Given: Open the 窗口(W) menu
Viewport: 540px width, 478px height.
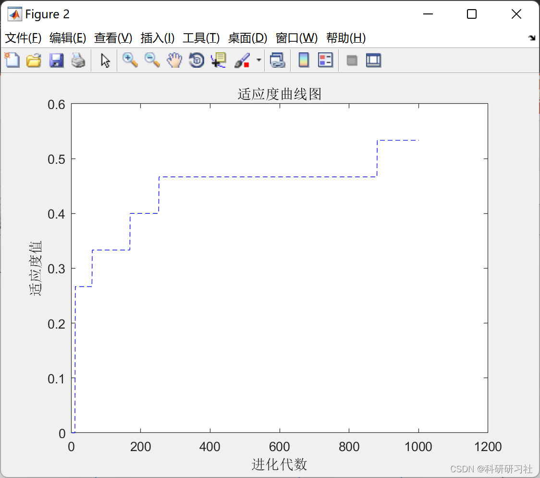Looking at the screenshot, I should coord(296,38).
